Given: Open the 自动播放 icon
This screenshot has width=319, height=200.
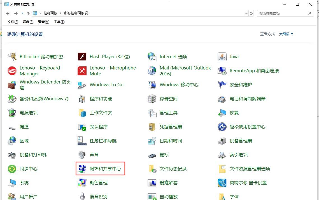Looking at the screenshot, I should pos(152,196).
